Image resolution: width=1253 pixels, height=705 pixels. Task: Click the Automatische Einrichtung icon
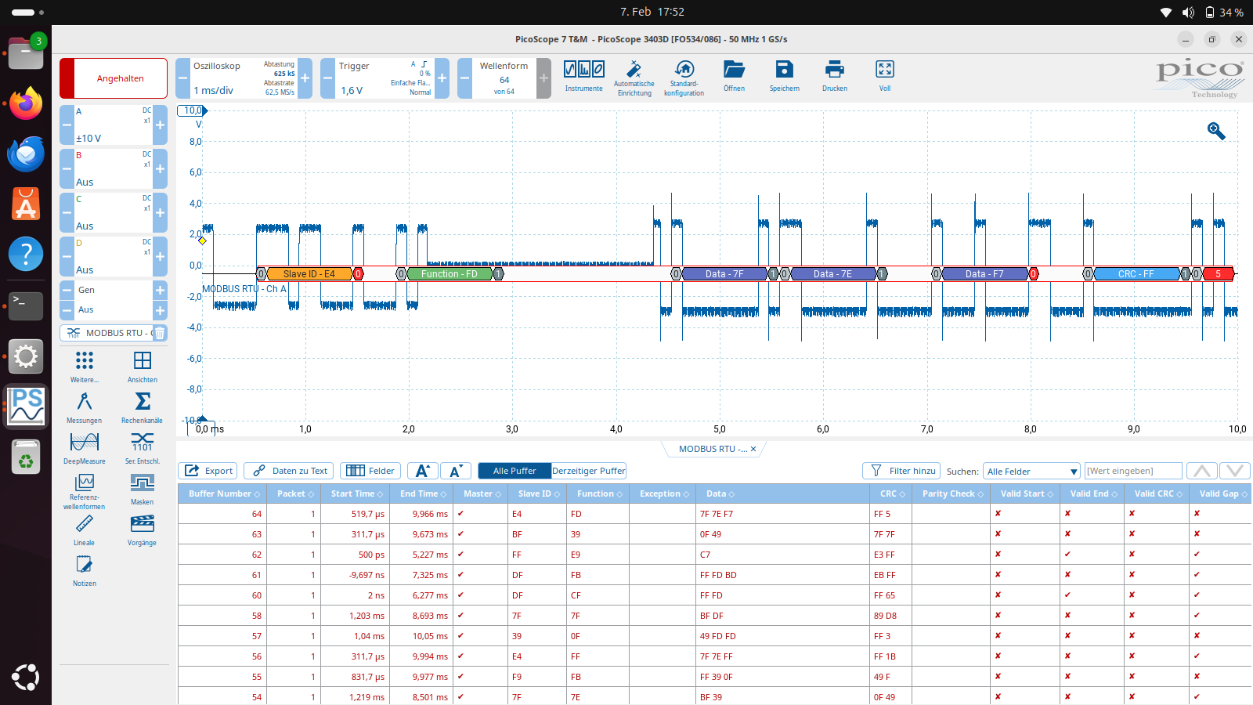pyautogui.click(x=634, y=75)
